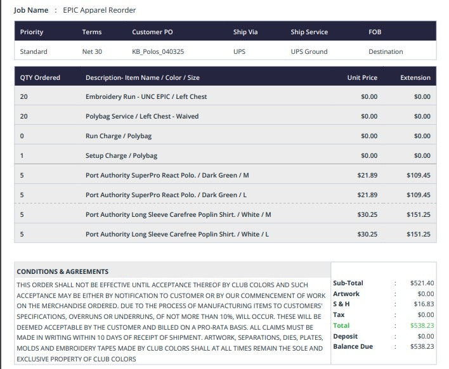Click the 'Job Name' label
Image resolution: width=449 pixels, height=369 pixels.
click(x=31, y=10)
